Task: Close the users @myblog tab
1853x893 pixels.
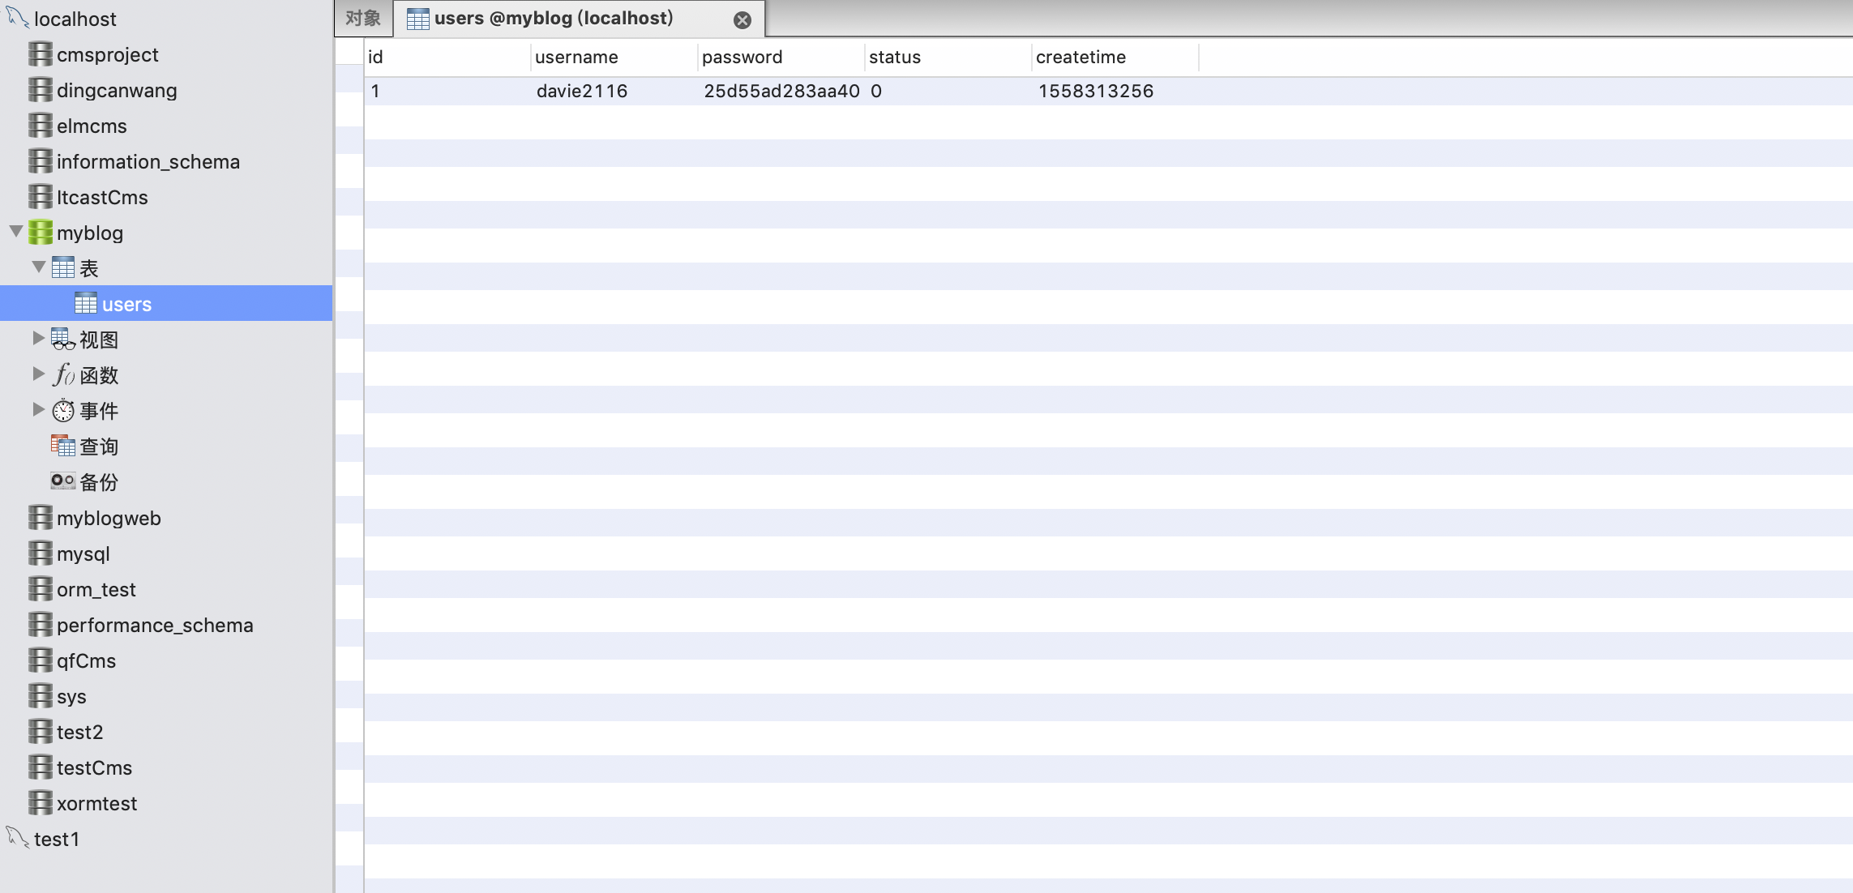Action: (x=742, y=20)
